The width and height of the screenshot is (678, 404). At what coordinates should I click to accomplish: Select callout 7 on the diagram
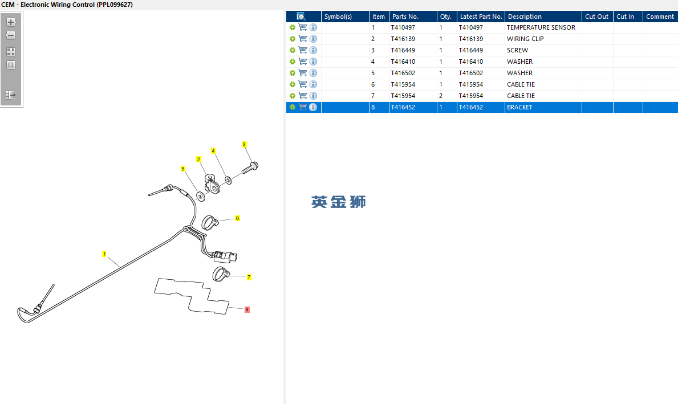coord(249,278)
